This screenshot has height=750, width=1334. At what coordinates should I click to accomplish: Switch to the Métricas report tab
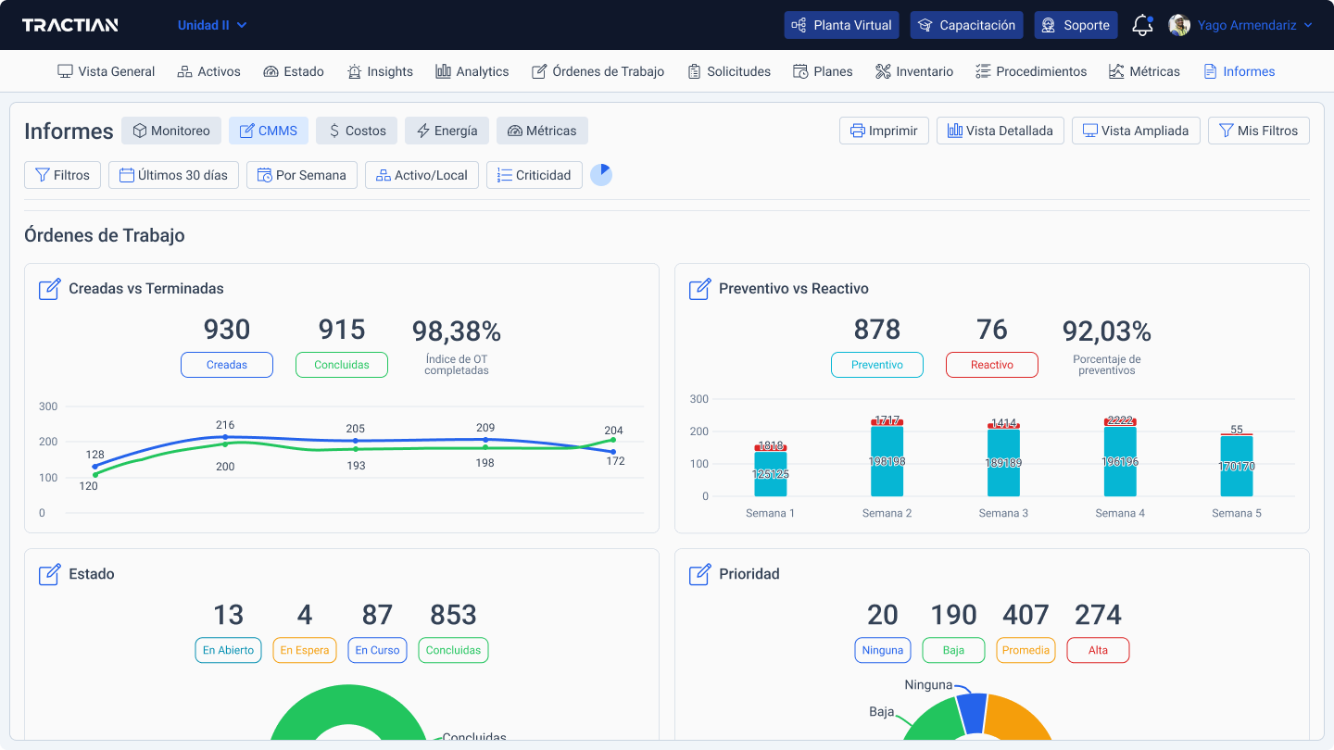pyautogui.click(x=542, y=131)
